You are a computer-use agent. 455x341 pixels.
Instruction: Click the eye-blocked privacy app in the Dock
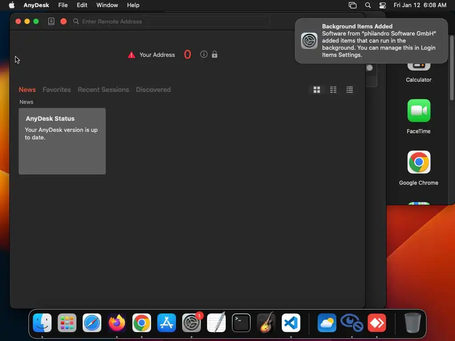coord(352,323)
